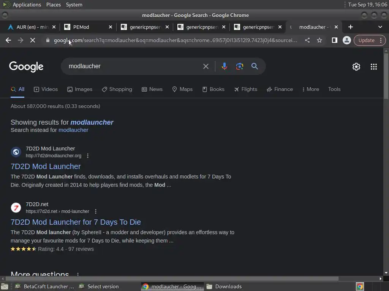Go back to previous page
This screenshot has width=389, height=291.
pos(8,40)
